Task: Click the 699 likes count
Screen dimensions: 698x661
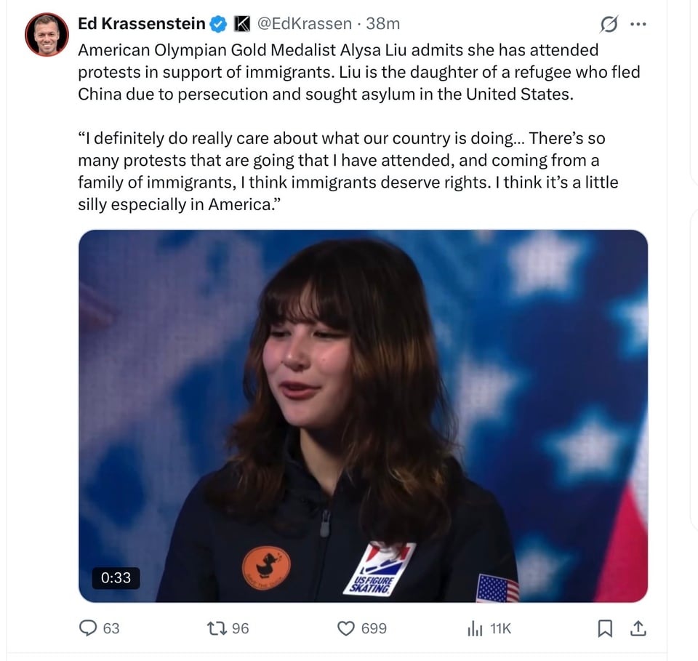Action: point(374,628)
